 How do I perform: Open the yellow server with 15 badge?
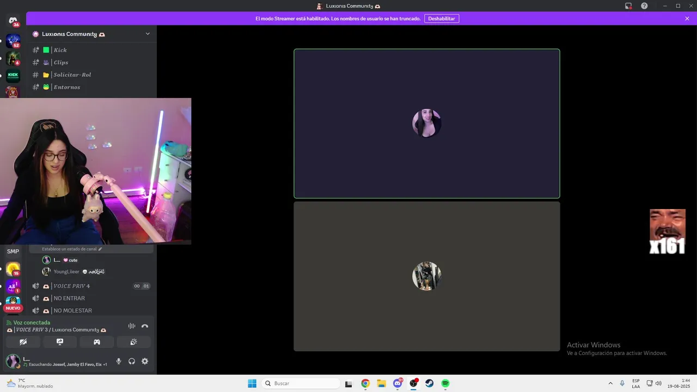click(13, 269)
